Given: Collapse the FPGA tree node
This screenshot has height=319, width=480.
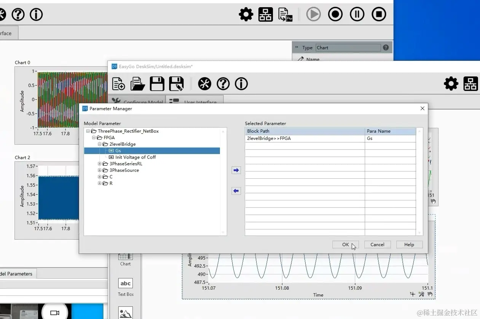Looking at the screenshot, I should click(94, 138).
